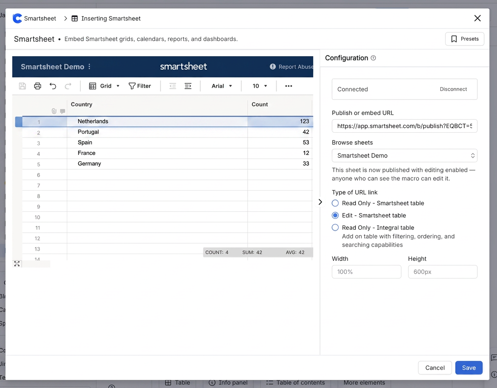This screenshot has height=388, width=497.
Task: Click the Configuration help question icon
Action: (x=373, y=58)
